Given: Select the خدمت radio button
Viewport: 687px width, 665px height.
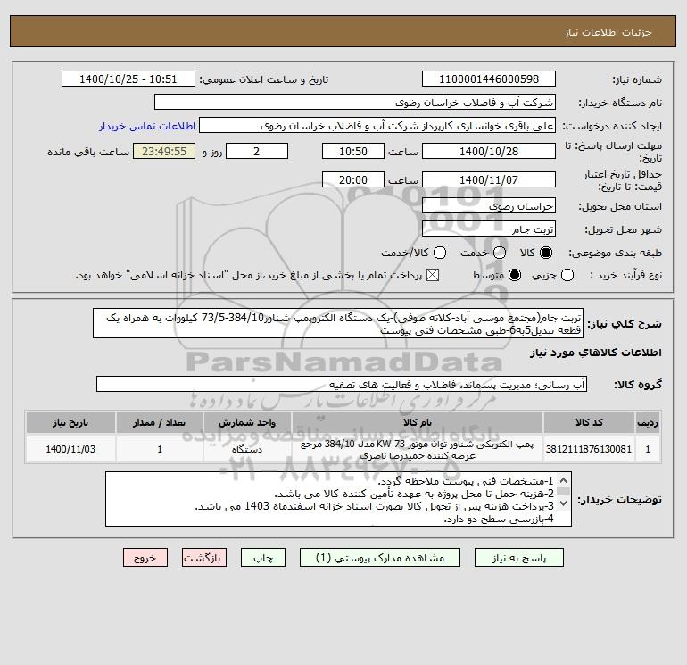Looking at the screenshot, I should [500, 253].
